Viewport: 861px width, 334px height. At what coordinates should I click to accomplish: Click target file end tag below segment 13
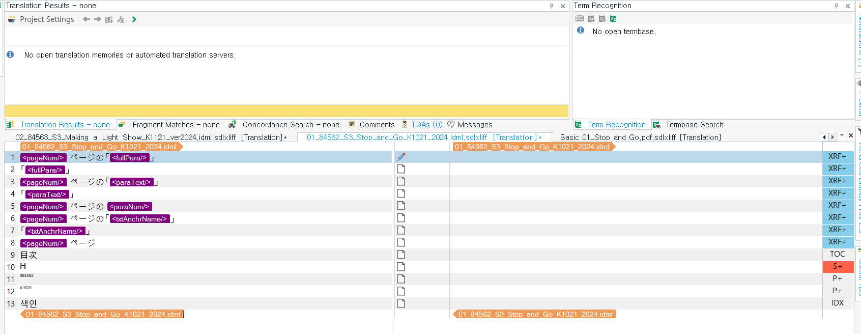pos(534,314)
